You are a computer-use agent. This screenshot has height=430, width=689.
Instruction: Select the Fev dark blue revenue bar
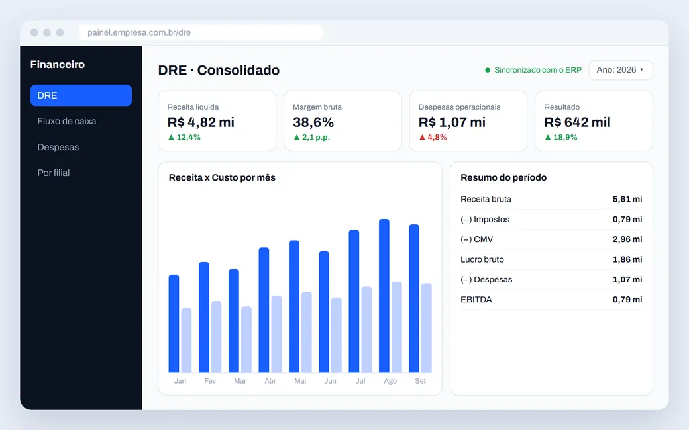coord(204,318)
